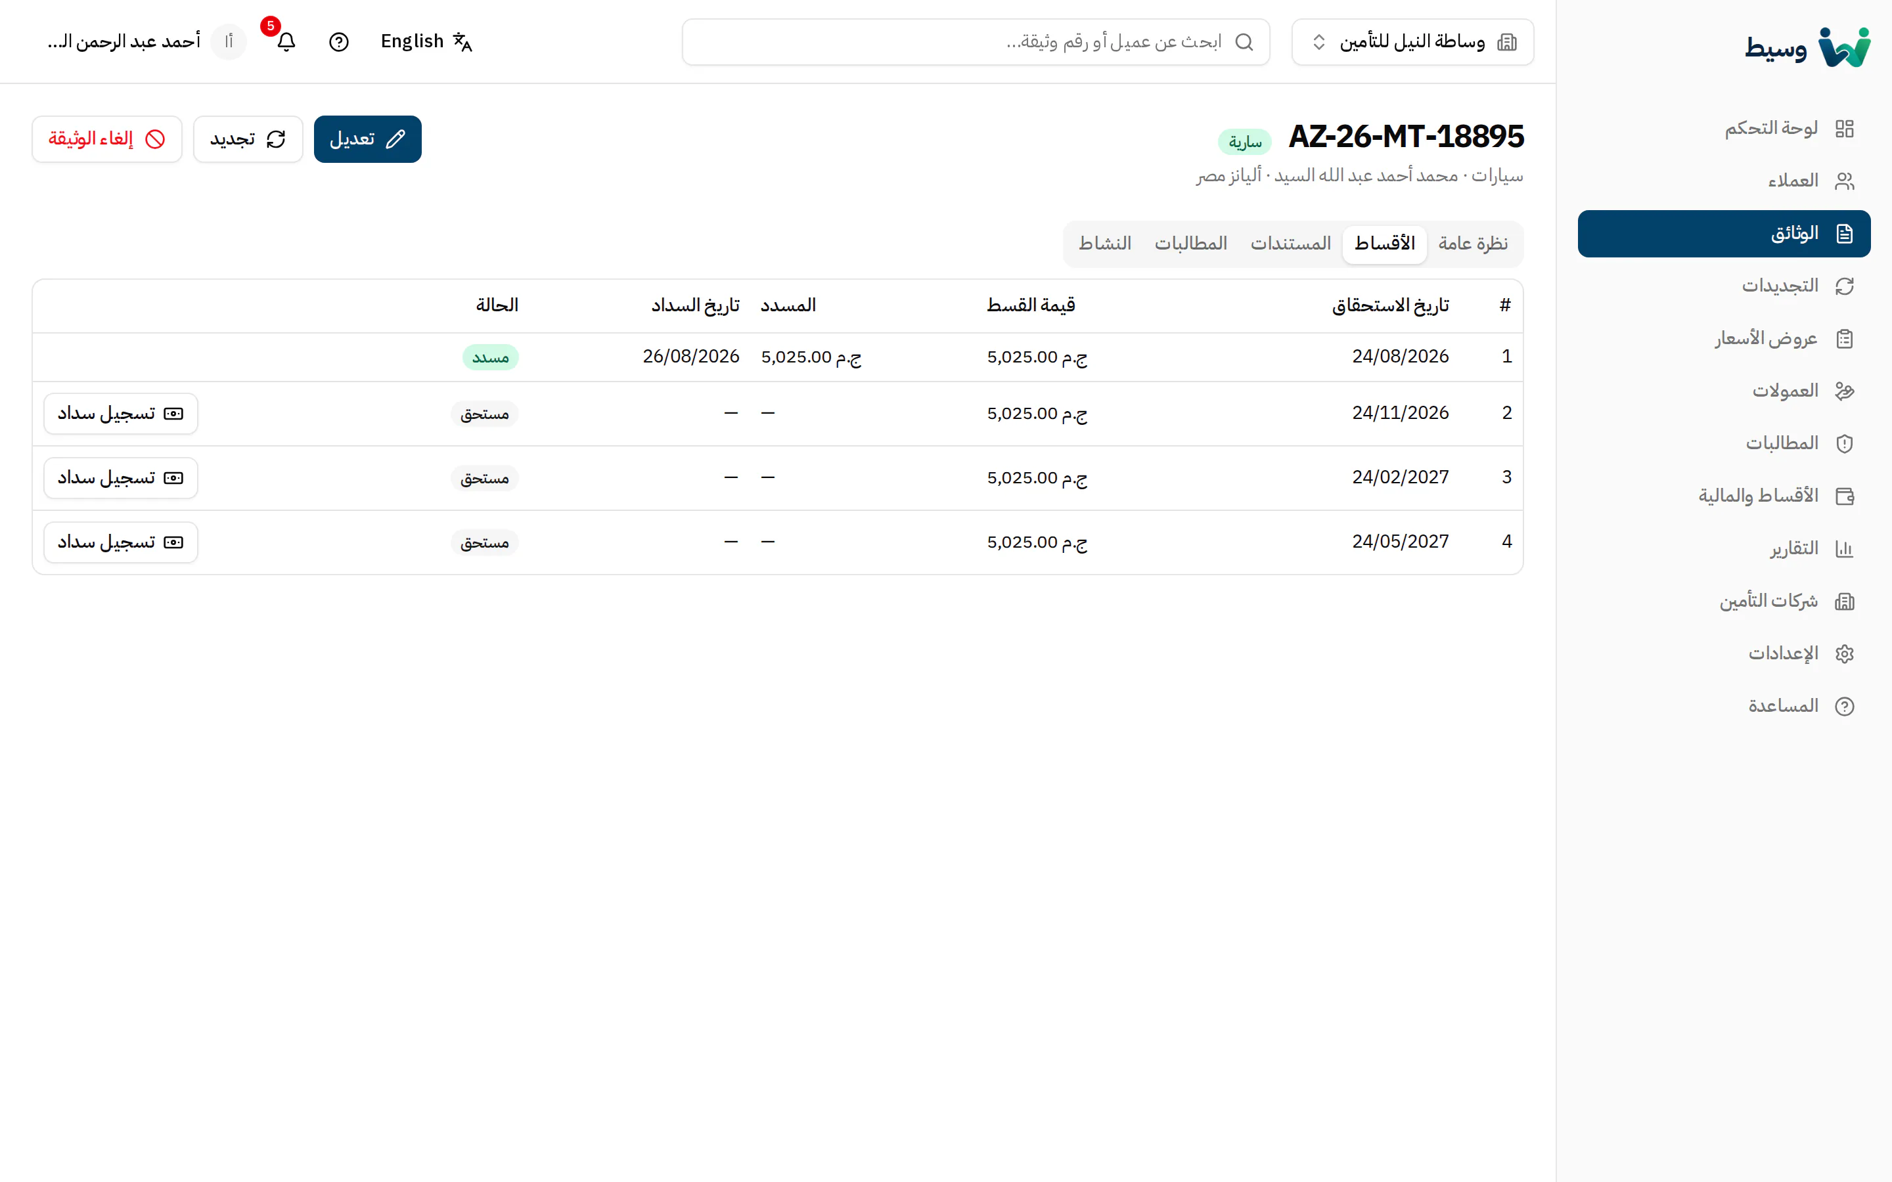Click the help question mark in header

click(x=338, y=41)
